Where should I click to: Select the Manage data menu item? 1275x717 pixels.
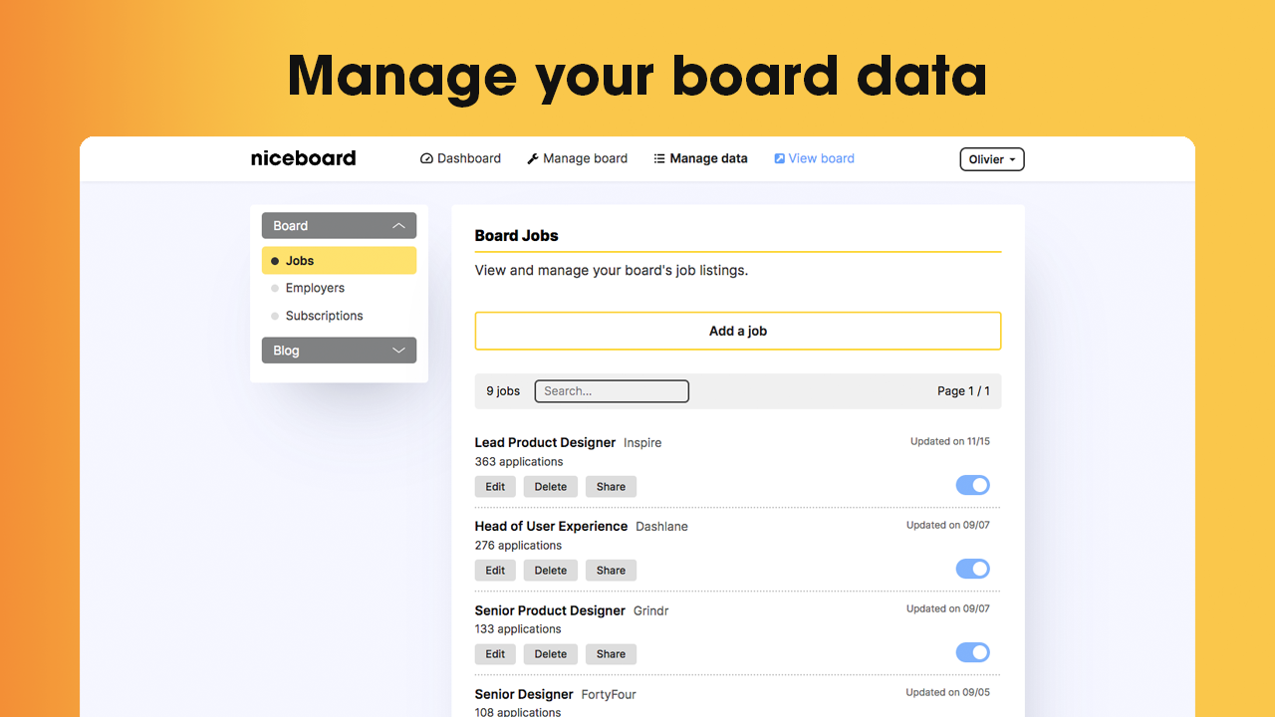[x=700, y=158]
